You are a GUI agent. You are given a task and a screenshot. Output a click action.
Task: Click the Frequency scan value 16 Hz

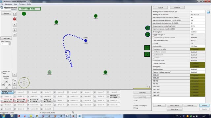pos(197,26)
